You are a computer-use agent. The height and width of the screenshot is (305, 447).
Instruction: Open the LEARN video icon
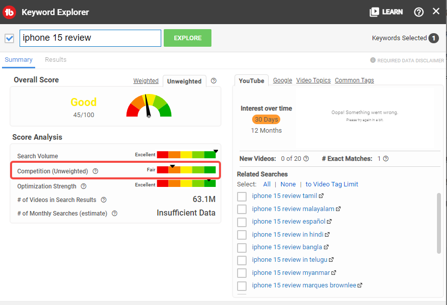click(x=374, y=12)
